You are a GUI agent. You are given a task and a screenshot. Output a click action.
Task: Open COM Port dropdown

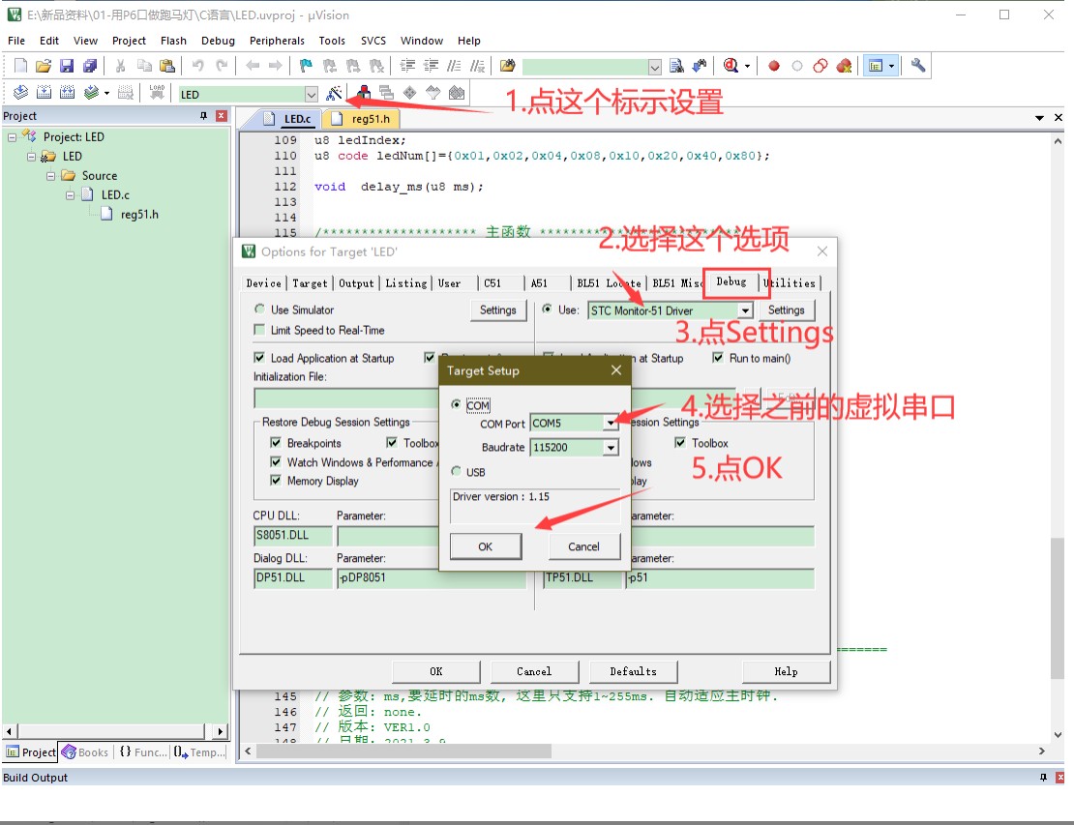pyautogui.click(x=611, y=423)
